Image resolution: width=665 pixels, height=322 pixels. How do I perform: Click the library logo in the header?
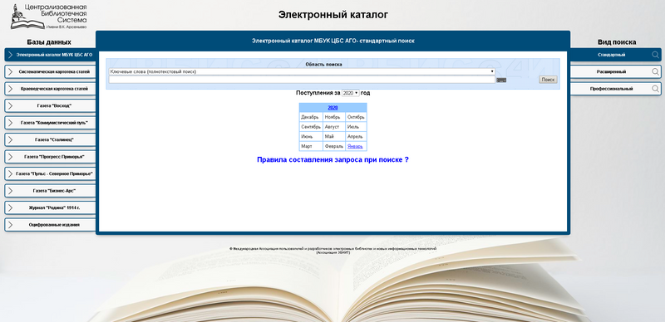(48, 17)
